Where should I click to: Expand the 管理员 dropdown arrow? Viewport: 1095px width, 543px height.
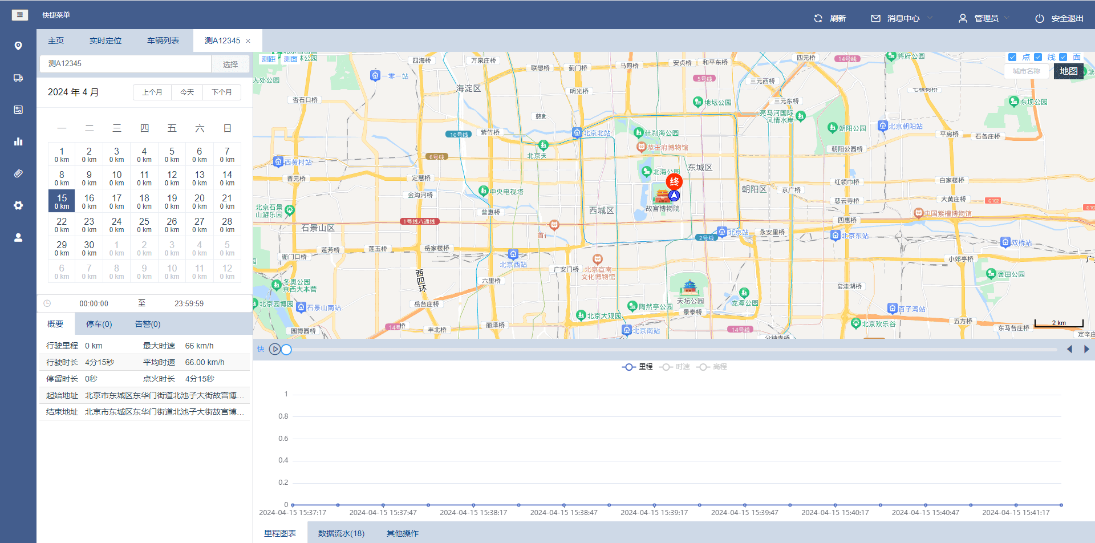pyautogui.click(x=1007, y=18)
